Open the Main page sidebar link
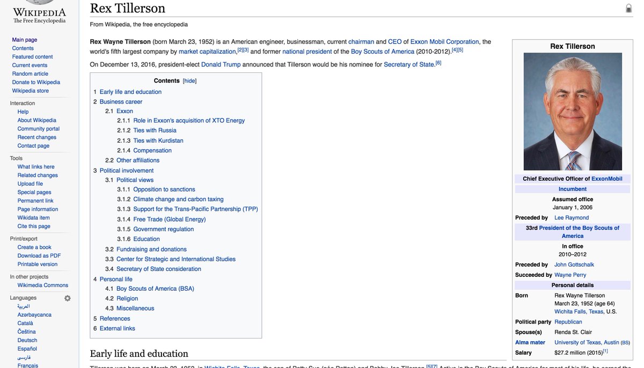644x368 pixels. pos(25,40)
